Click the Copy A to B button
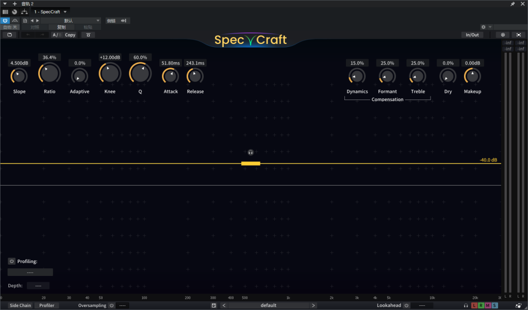Screen dimensions: 528x310 pyautogui.click(x=70, y=35)
